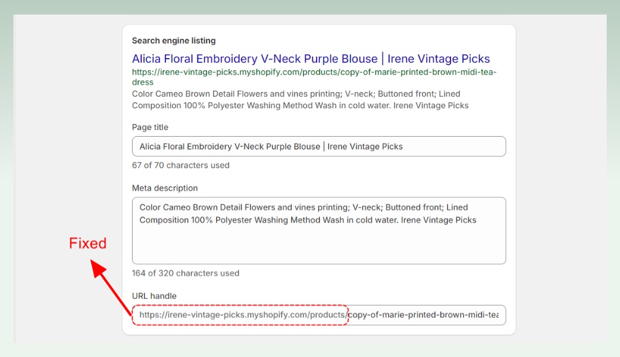620x357 pixels.
Task: Click the green preview URL under the title
Action: tap(314, 77)
